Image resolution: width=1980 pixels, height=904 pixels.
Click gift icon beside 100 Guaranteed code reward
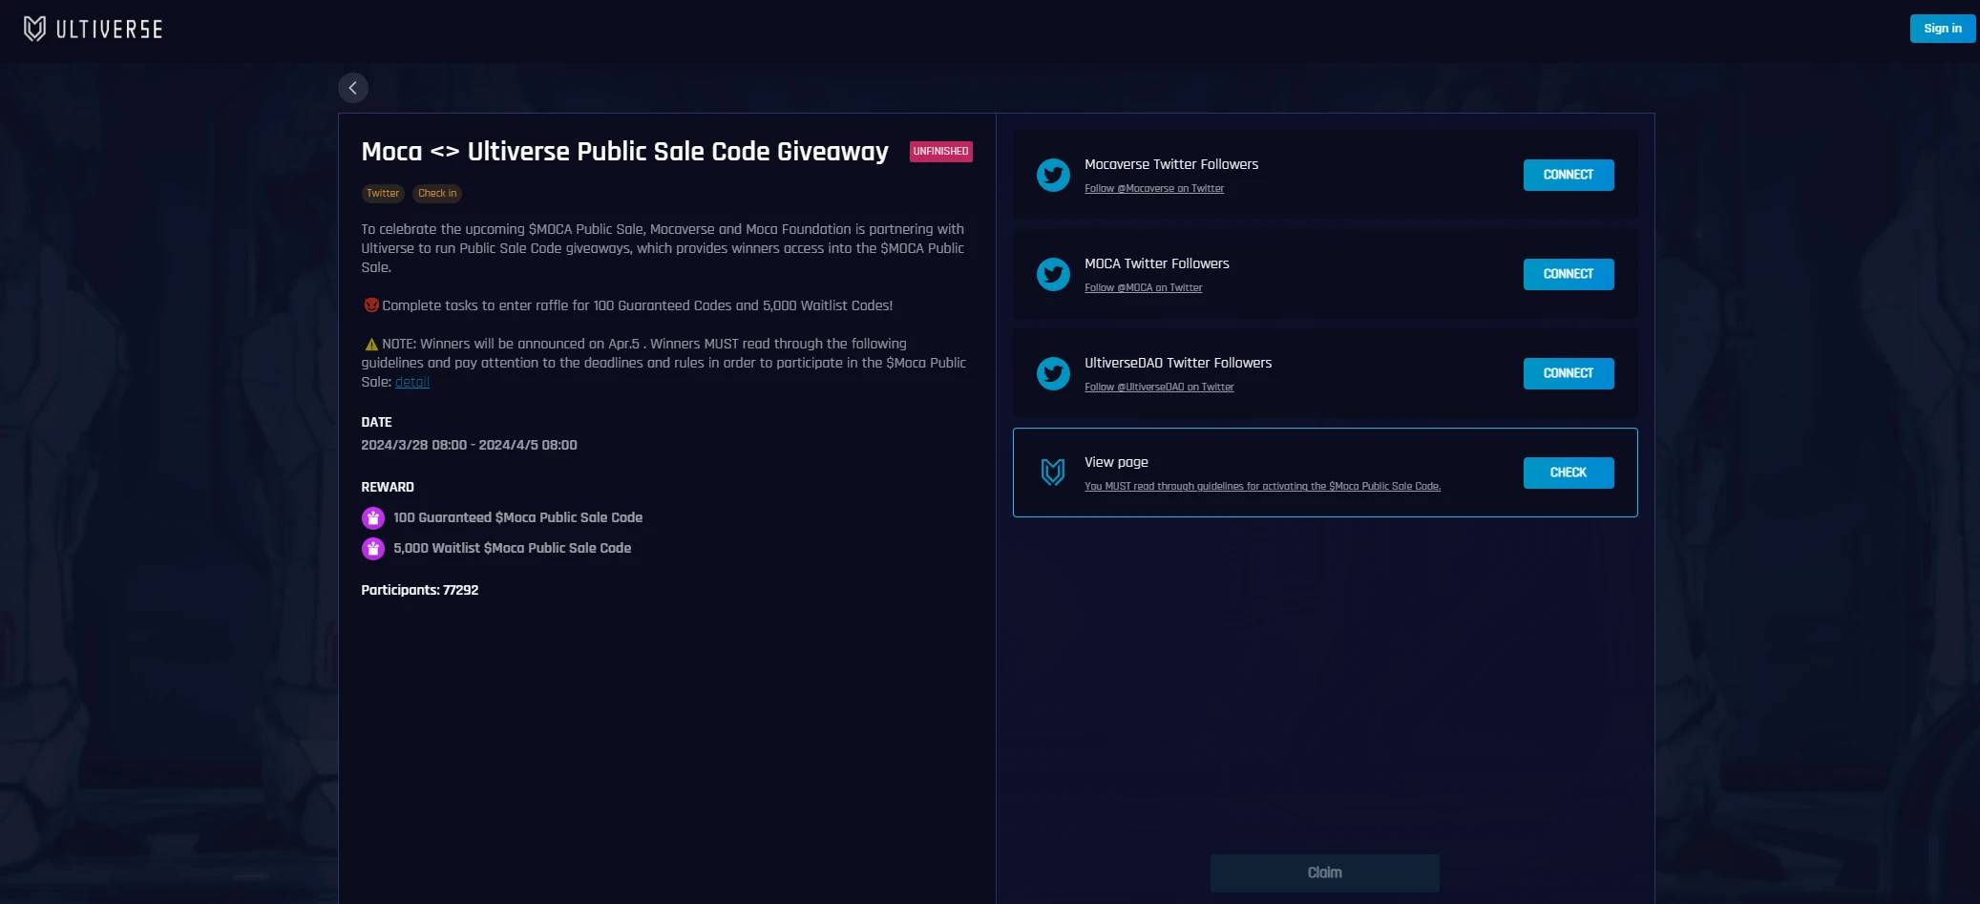[x=373, y=517]
